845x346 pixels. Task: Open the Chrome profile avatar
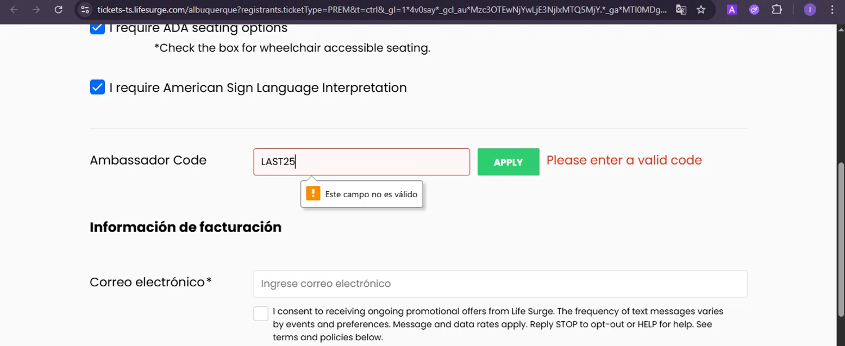810,10
